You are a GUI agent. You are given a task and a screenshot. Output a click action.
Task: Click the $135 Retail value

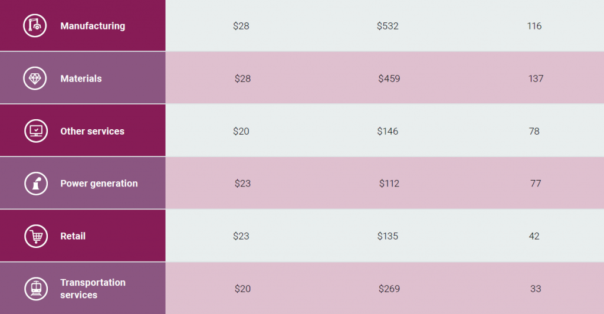tap(388, 236)
